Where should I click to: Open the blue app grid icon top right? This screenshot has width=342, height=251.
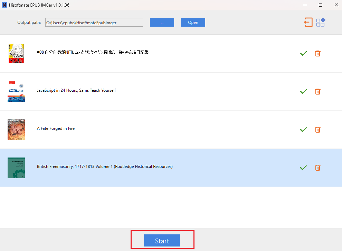[x=321, y=22]
